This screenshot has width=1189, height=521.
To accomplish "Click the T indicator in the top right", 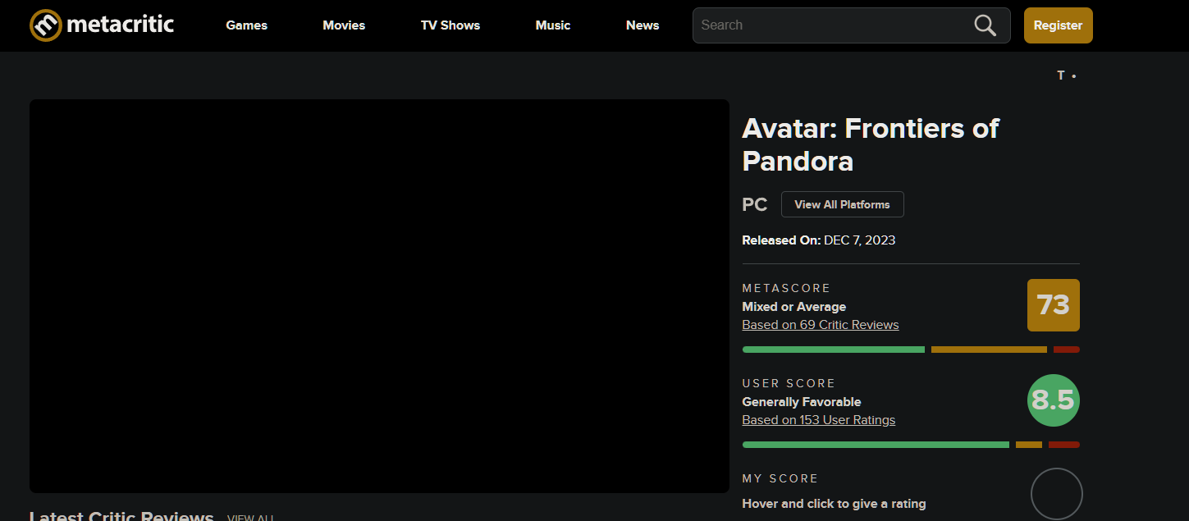I will coord(1061,75).
